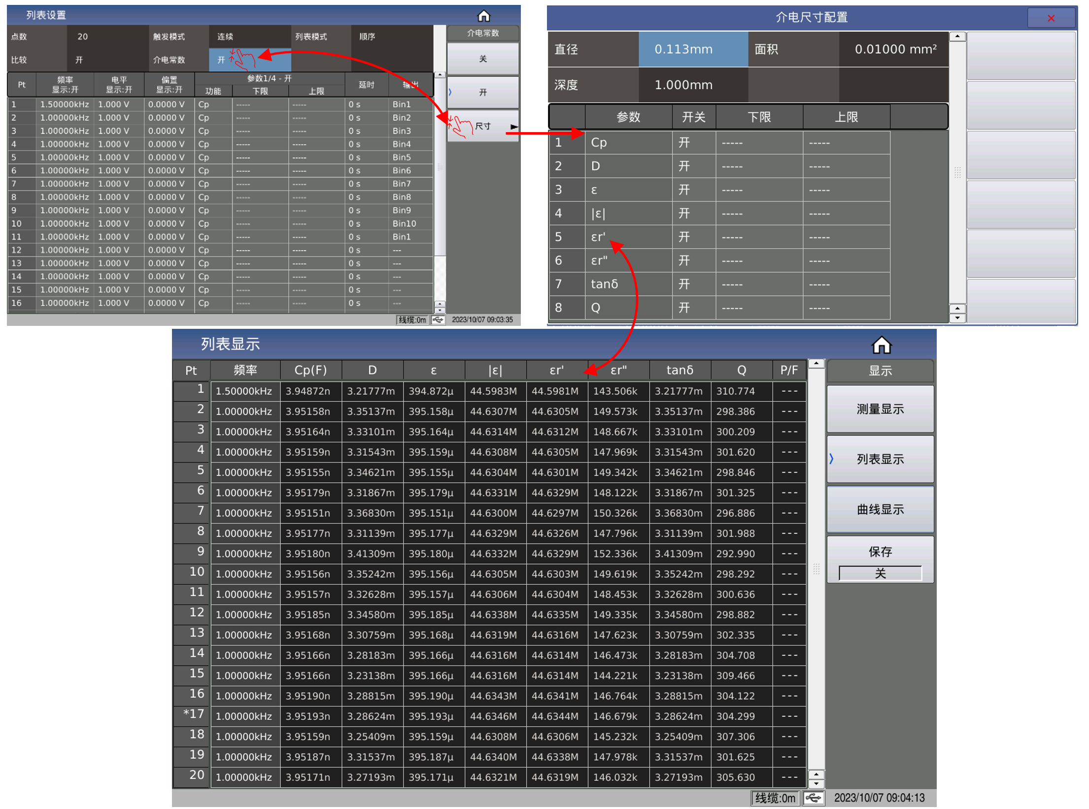
Task: Switch to 测量显示 measurement display view
Action: tap(881, 409)
